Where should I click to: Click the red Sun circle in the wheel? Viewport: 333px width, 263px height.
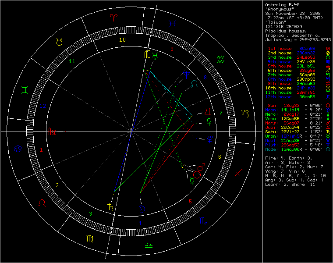click(197, 174)
